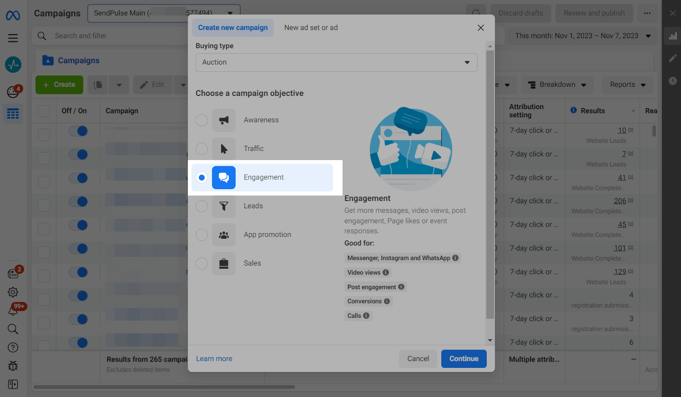Open the help question mark icon
The width and height of the screenshot is (681, 397).
point(13,347)
